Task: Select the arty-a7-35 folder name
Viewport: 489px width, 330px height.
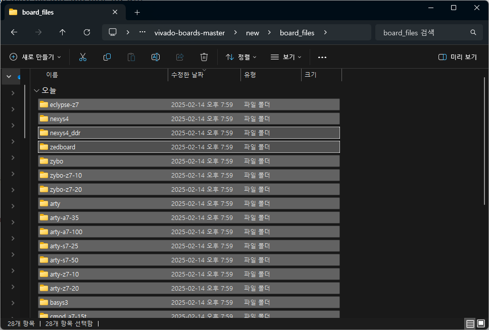Action: click(x=64, y=218)
